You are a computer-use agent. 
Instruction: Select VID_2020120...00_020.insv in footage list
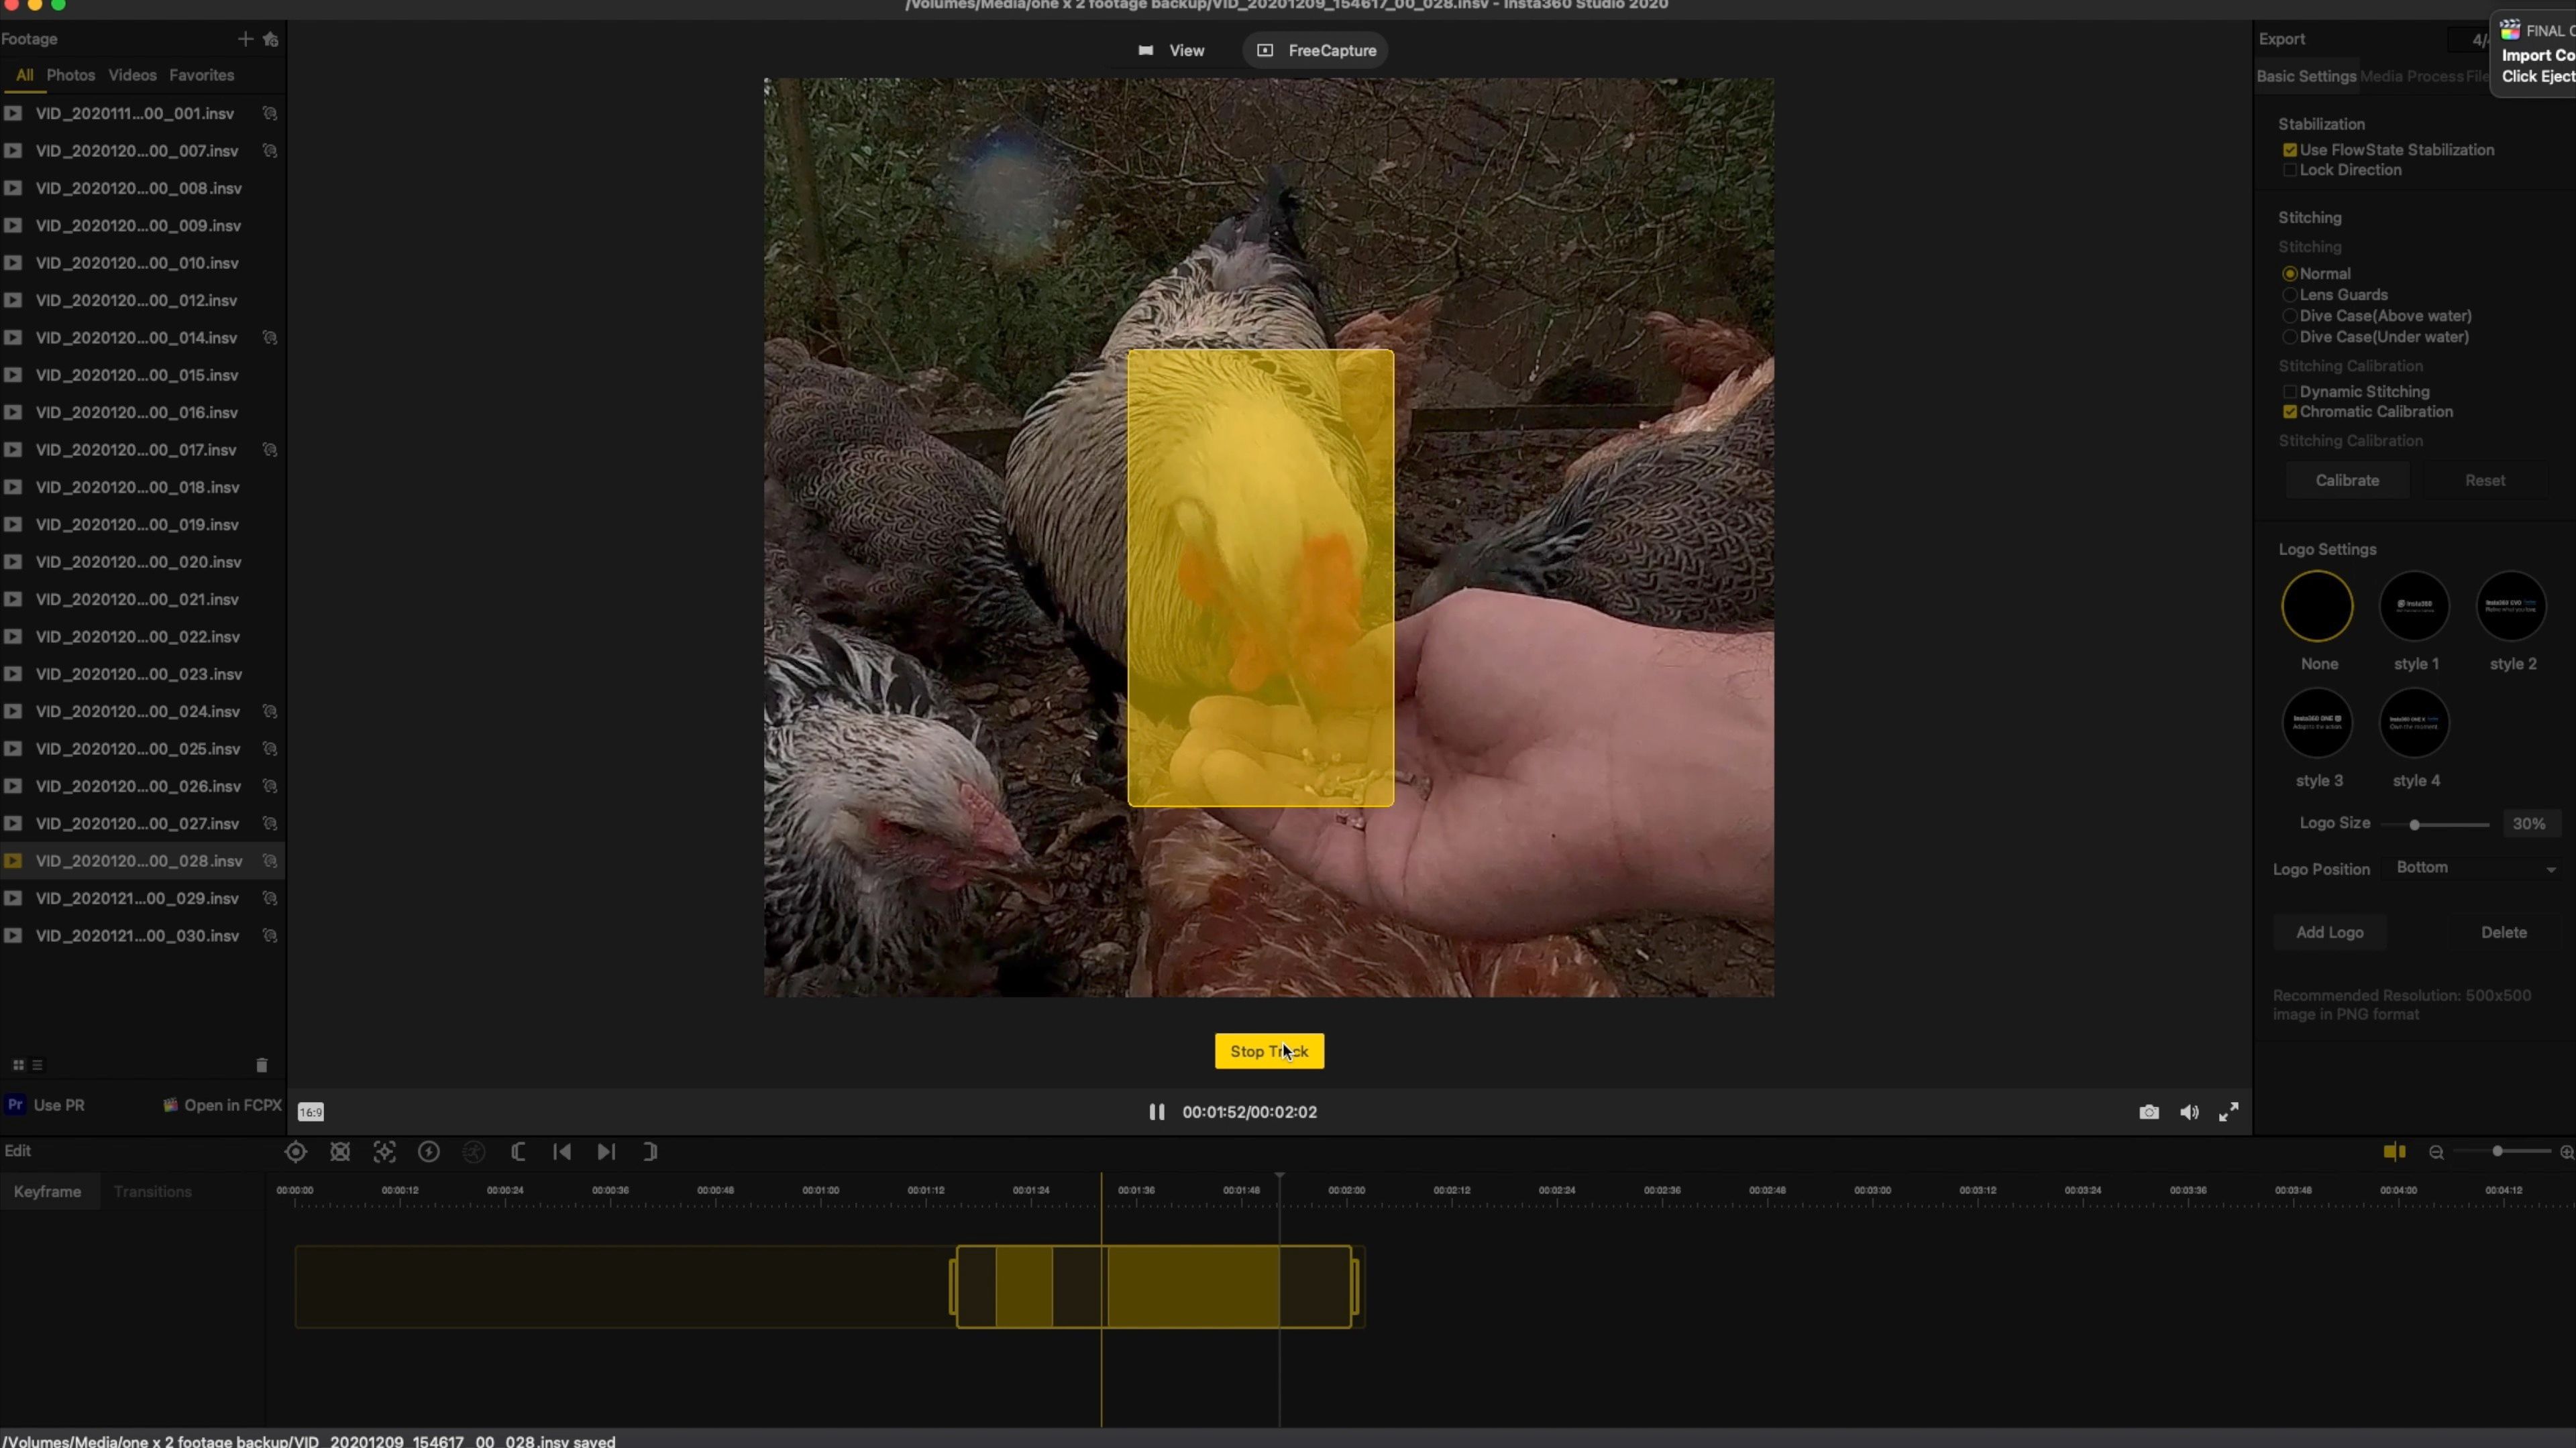click(x=142, y=562)
